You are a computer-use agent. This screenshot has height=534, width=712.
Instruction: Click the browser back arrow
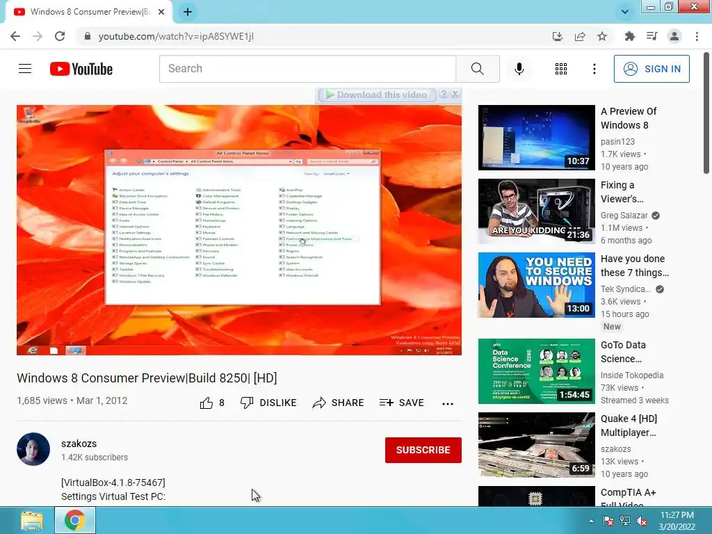15,36
